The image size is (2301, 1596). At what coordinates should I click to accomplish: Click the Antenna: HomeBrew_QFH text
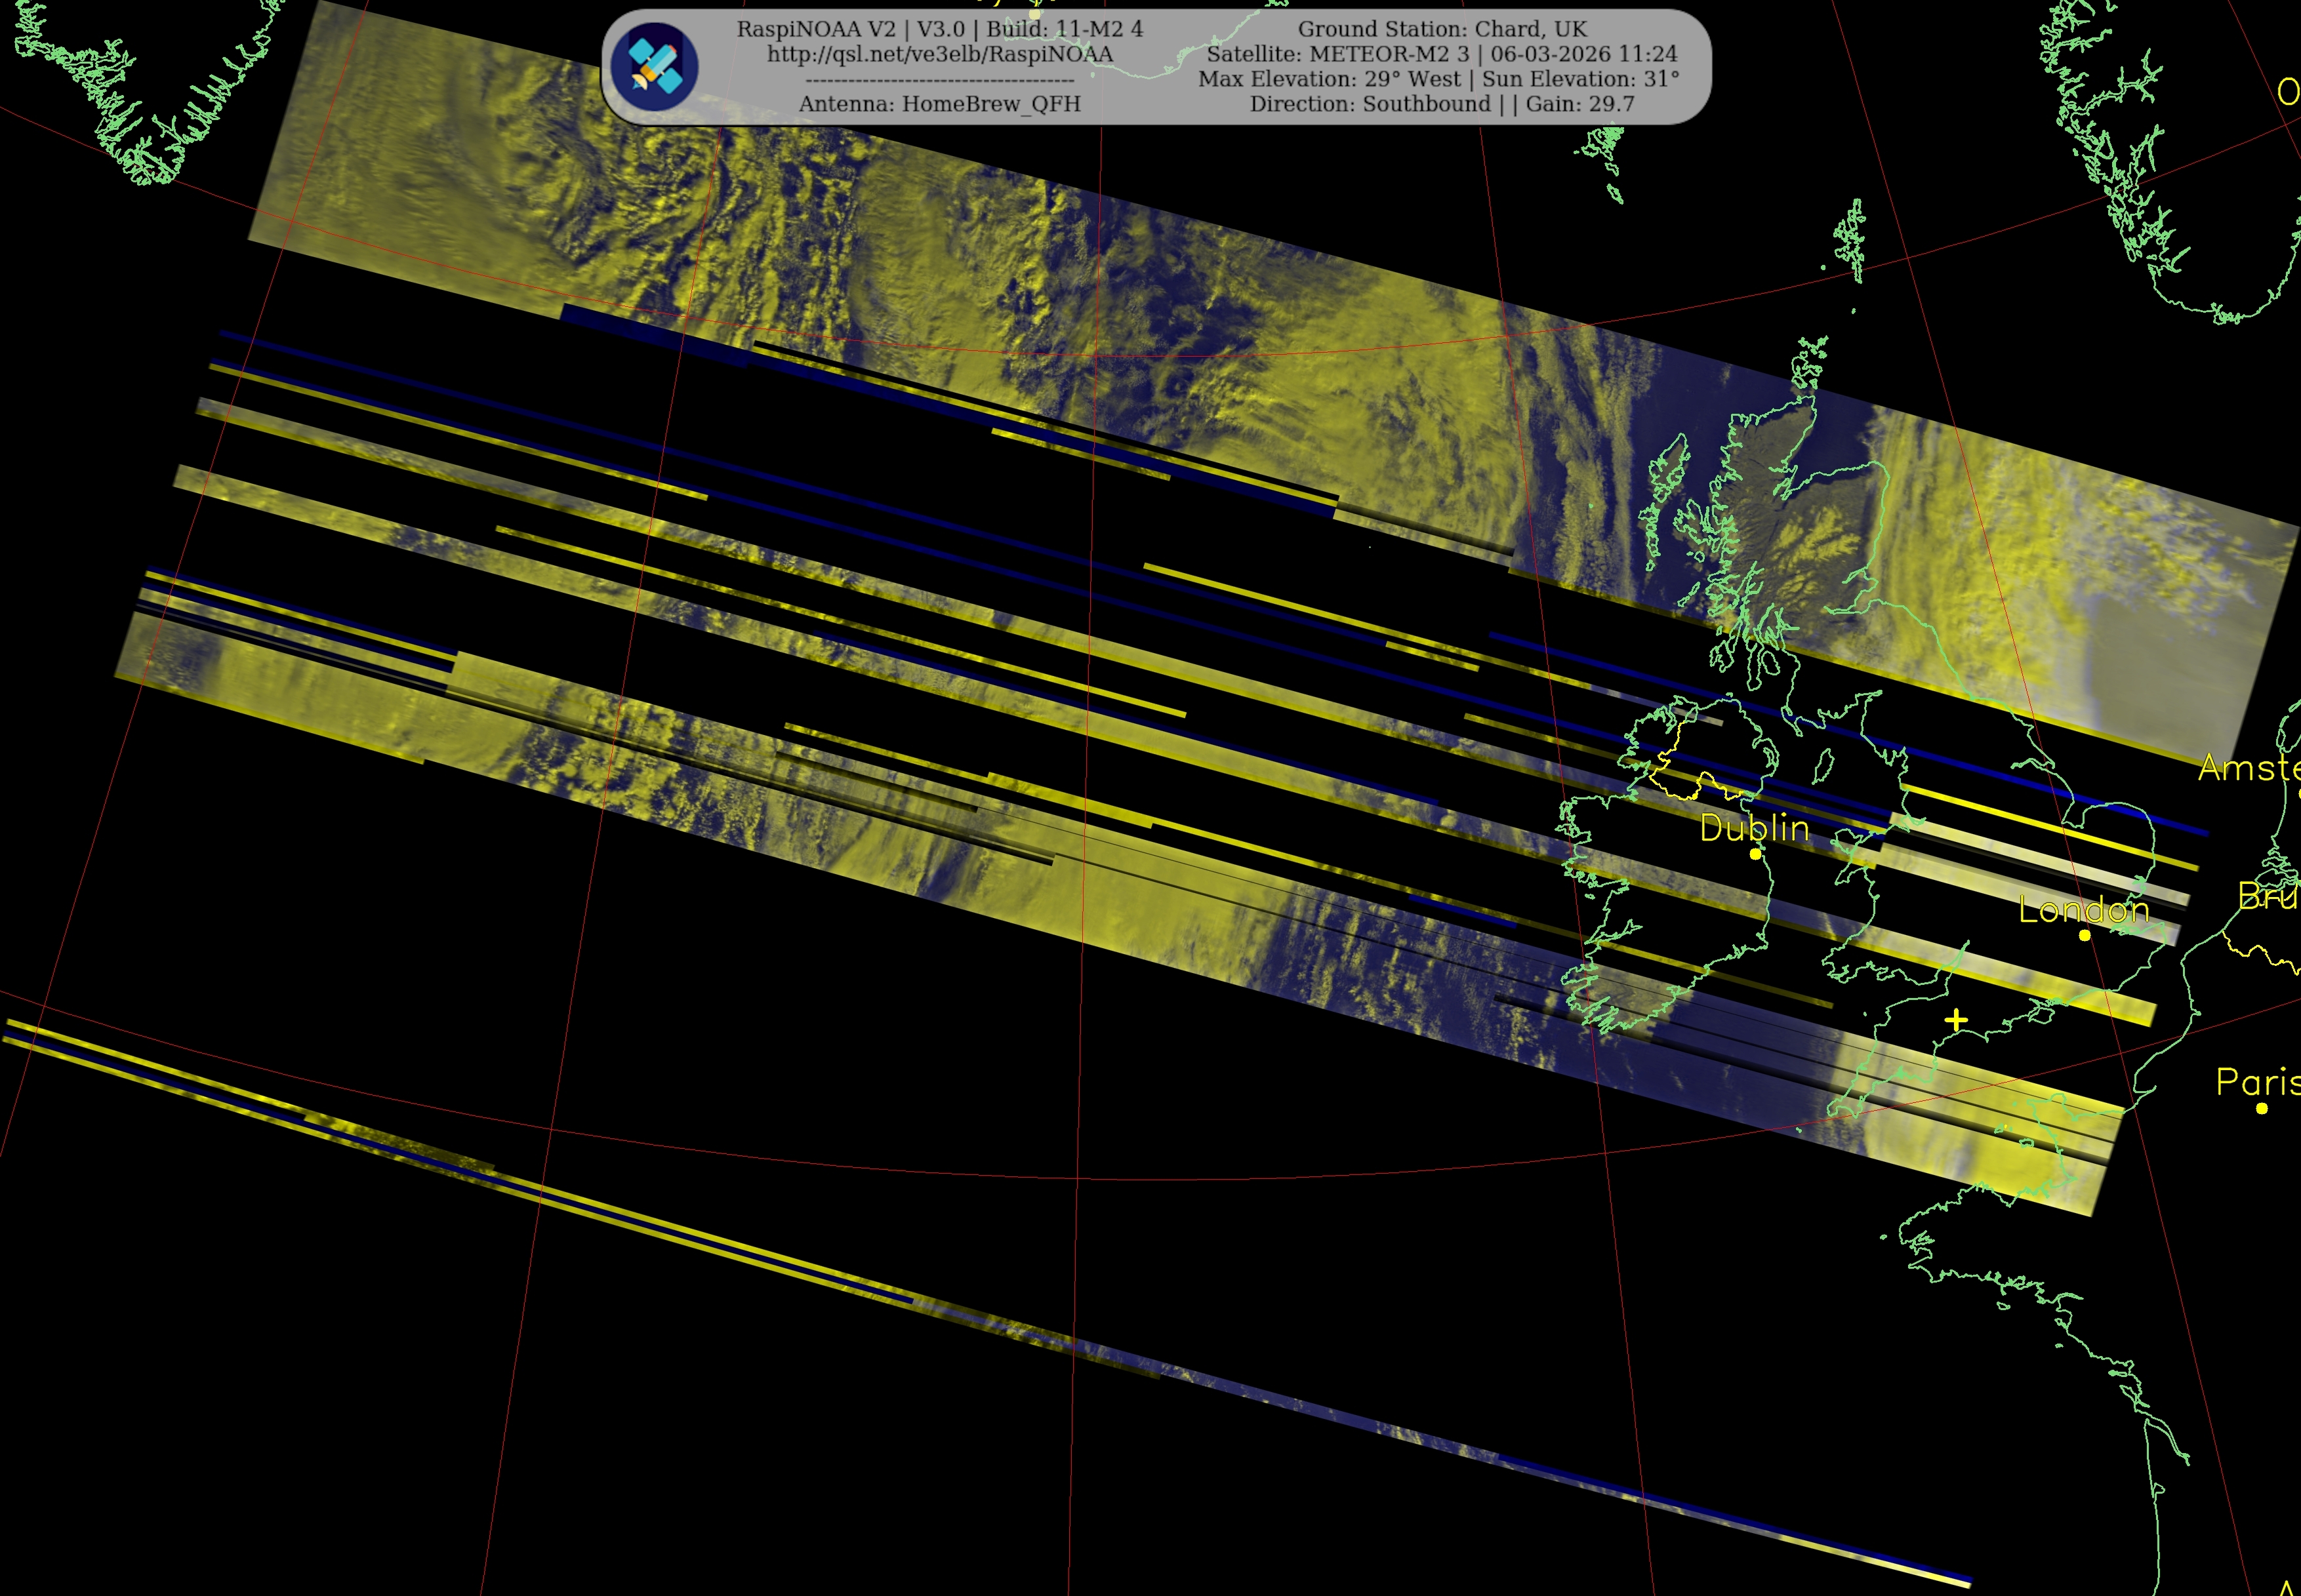(x=939, y=104)
